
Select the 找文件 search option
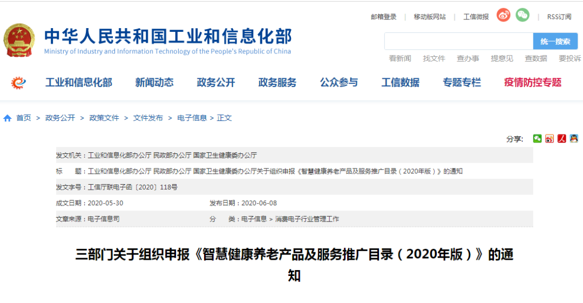point(434,58)
